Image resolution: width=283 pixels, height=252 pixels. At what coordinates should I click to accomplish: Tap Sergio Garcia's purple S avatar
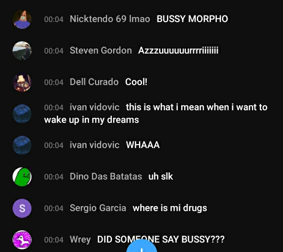[x=22, y=208]
